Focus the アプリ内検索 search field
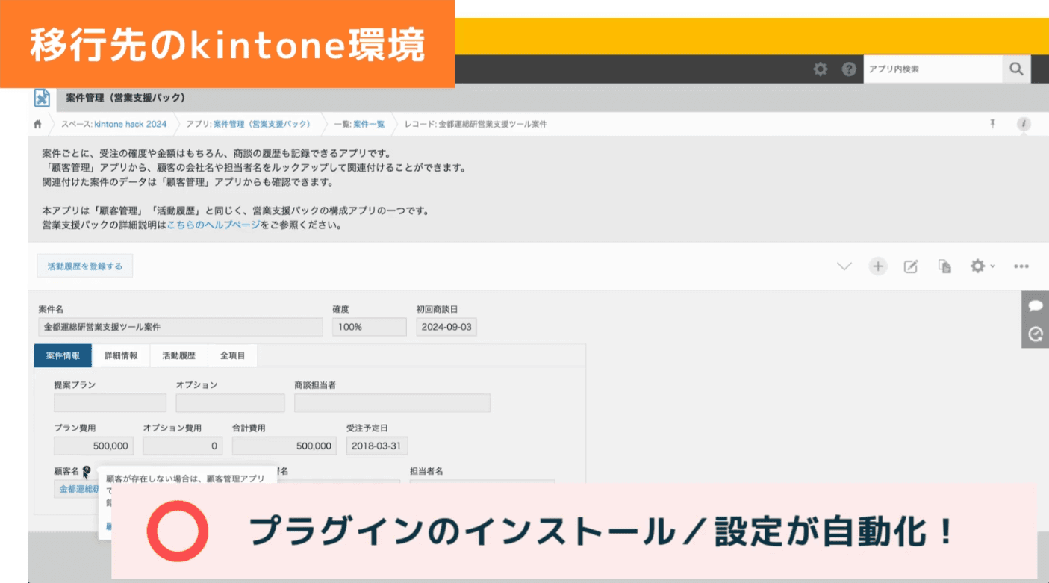 (x=933, y=69)
